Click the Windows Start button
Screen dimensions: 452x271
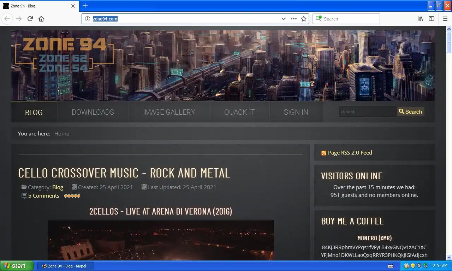pos(17,266)
